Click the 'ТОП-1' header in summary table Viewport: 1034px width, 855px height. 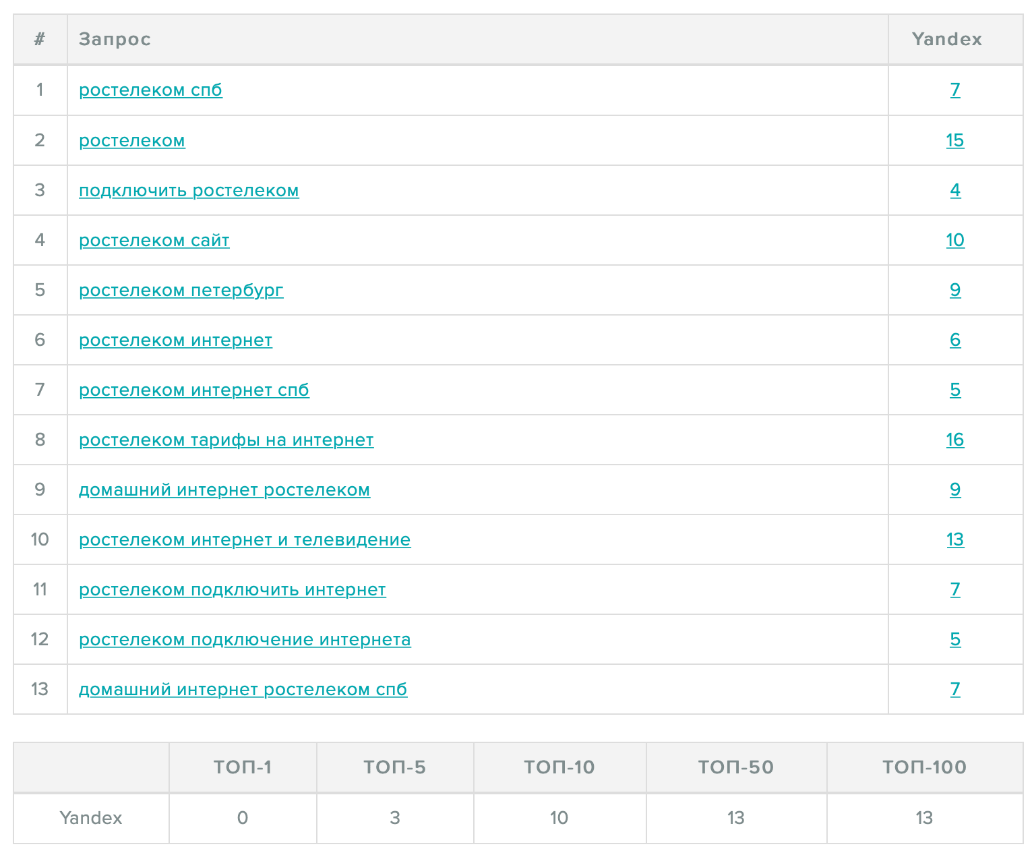(243, 767)
